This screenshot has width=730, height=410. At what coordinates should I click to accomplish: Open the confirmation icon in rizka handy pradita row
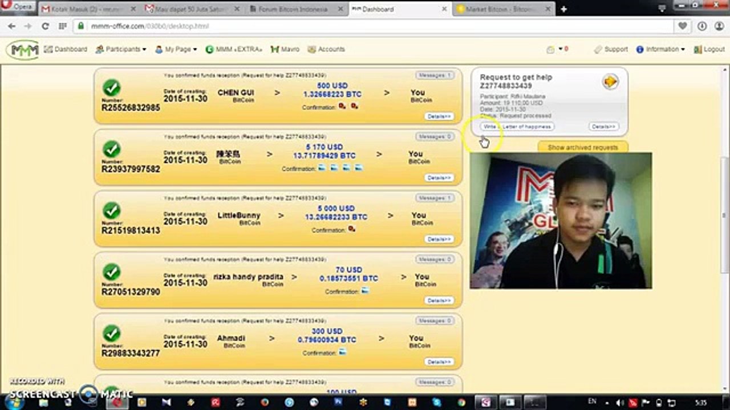click(365, 290)
